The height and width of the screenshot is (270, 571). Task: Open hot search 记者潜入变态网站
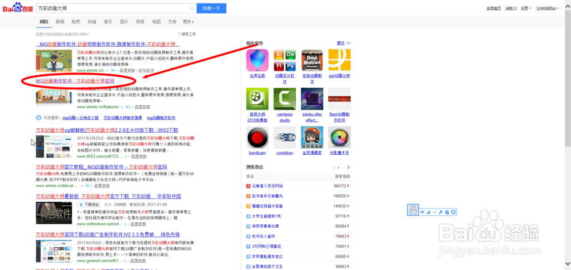pyautogui.click(x=267, y=186)
